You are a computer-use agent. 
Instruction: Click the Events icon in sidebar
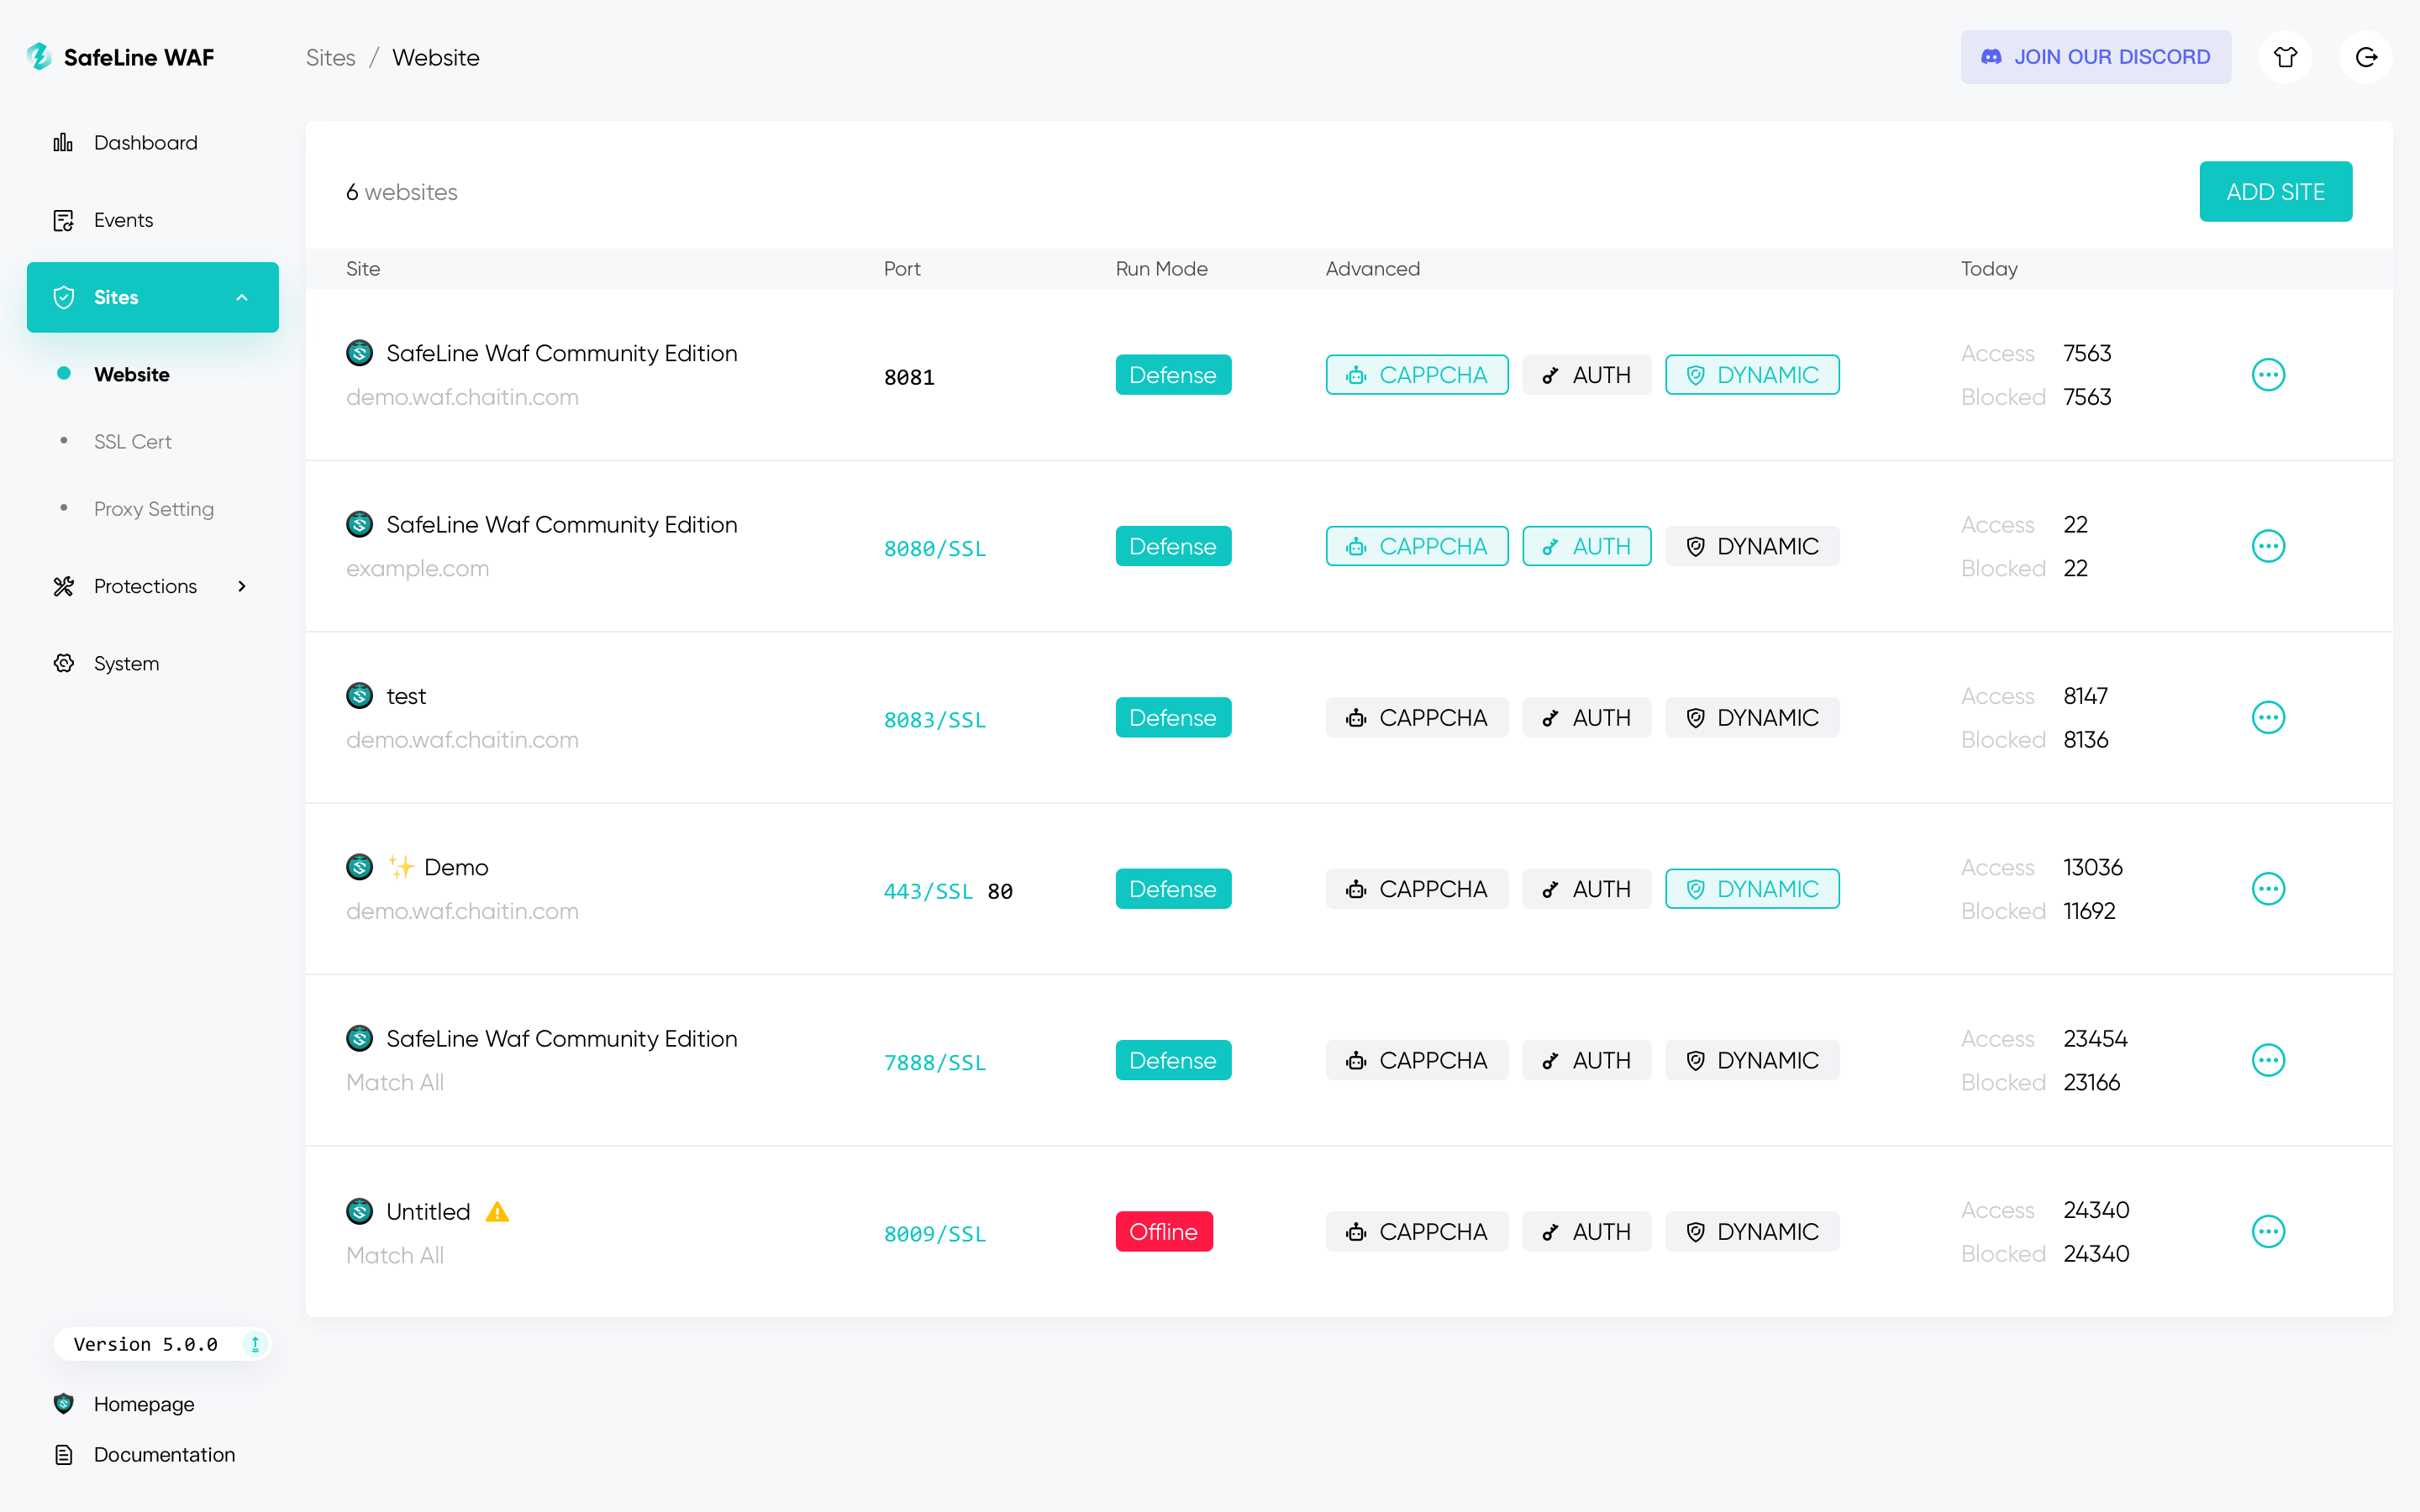click(x=63, y=219)
